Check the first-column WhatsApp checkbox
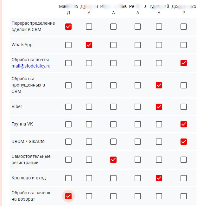Image resolution: width=203 pixels, height=206 pixels. pos(68,45)
